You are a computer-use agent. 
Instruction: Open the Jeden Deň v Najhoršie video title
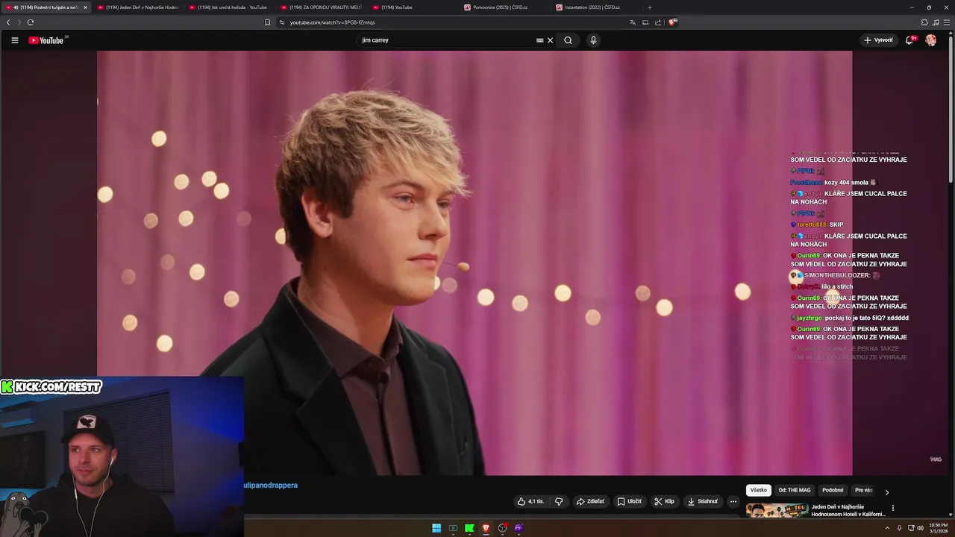(x=848, y=510)
